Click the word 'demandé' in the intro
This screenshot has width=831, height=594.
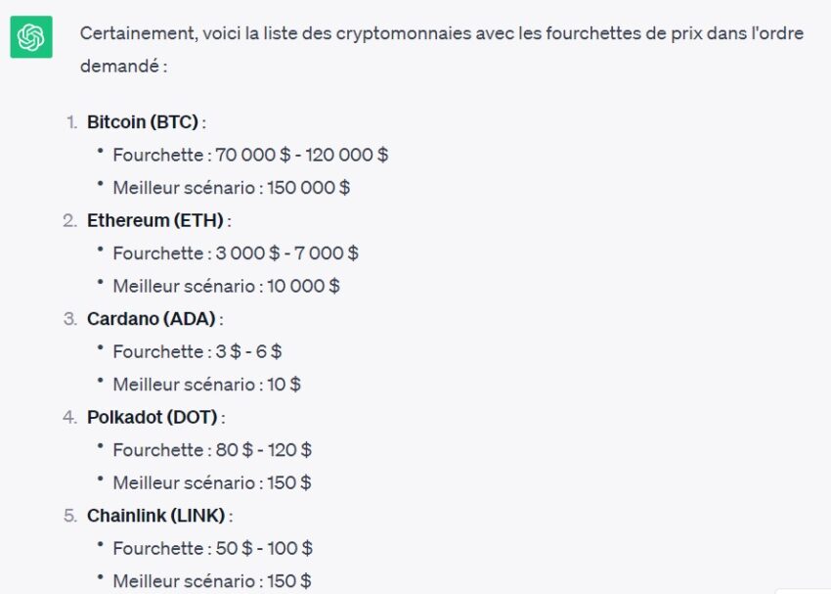coord(120,67)
